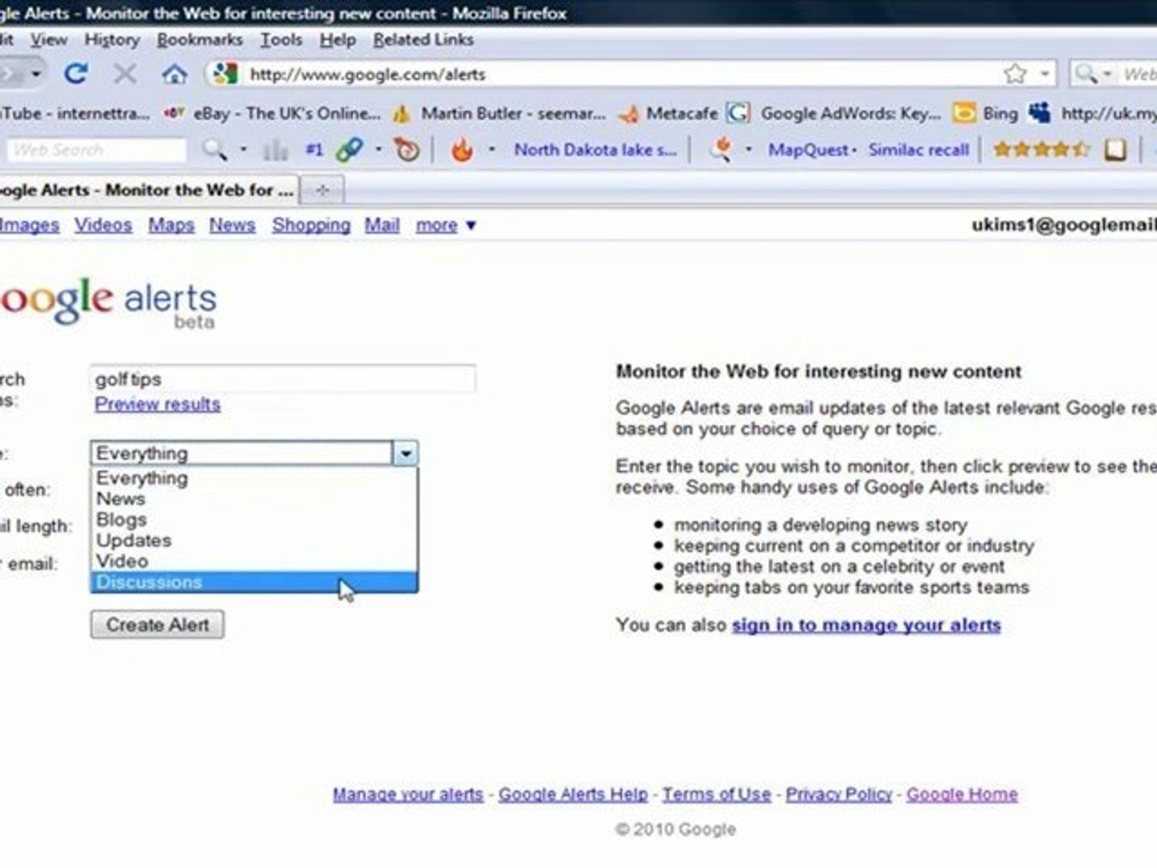Expand the Google 'more' menu
This screenshot has width=1157, height=868.
(x=446, y=226)
